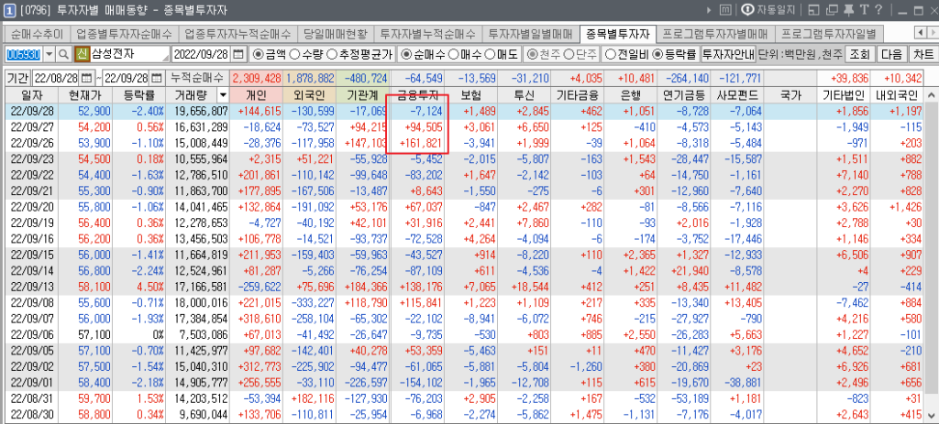
Task: Click the 차트 chart button
Action: point(923,55)
